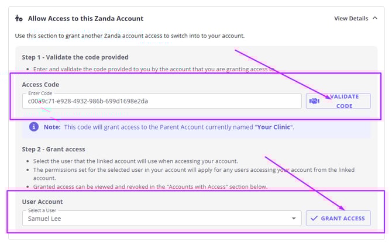Click into the Access Code entry field

[x=161, y=101]
